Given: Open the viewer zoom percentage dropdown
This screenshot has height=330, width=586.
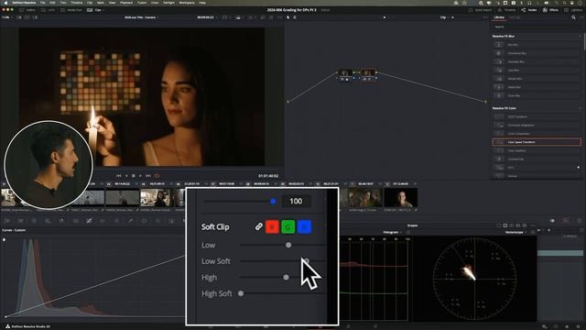Looking at the screenshot, I should click(6, 17).
